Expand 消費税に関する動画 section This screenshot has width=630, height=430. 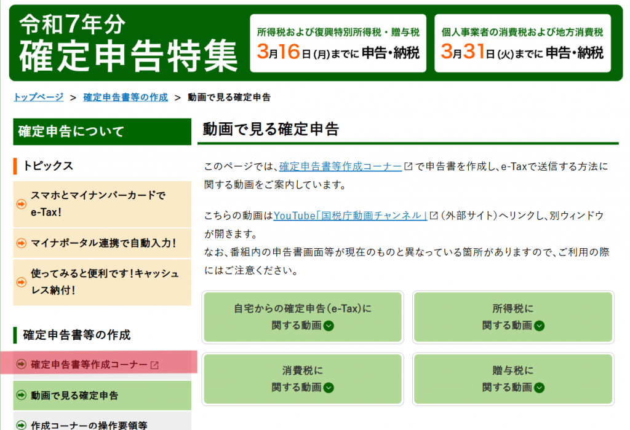pyautogui.click(x=303, y=379)
